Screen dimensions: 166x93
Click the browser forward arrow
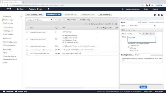[5, 5]
